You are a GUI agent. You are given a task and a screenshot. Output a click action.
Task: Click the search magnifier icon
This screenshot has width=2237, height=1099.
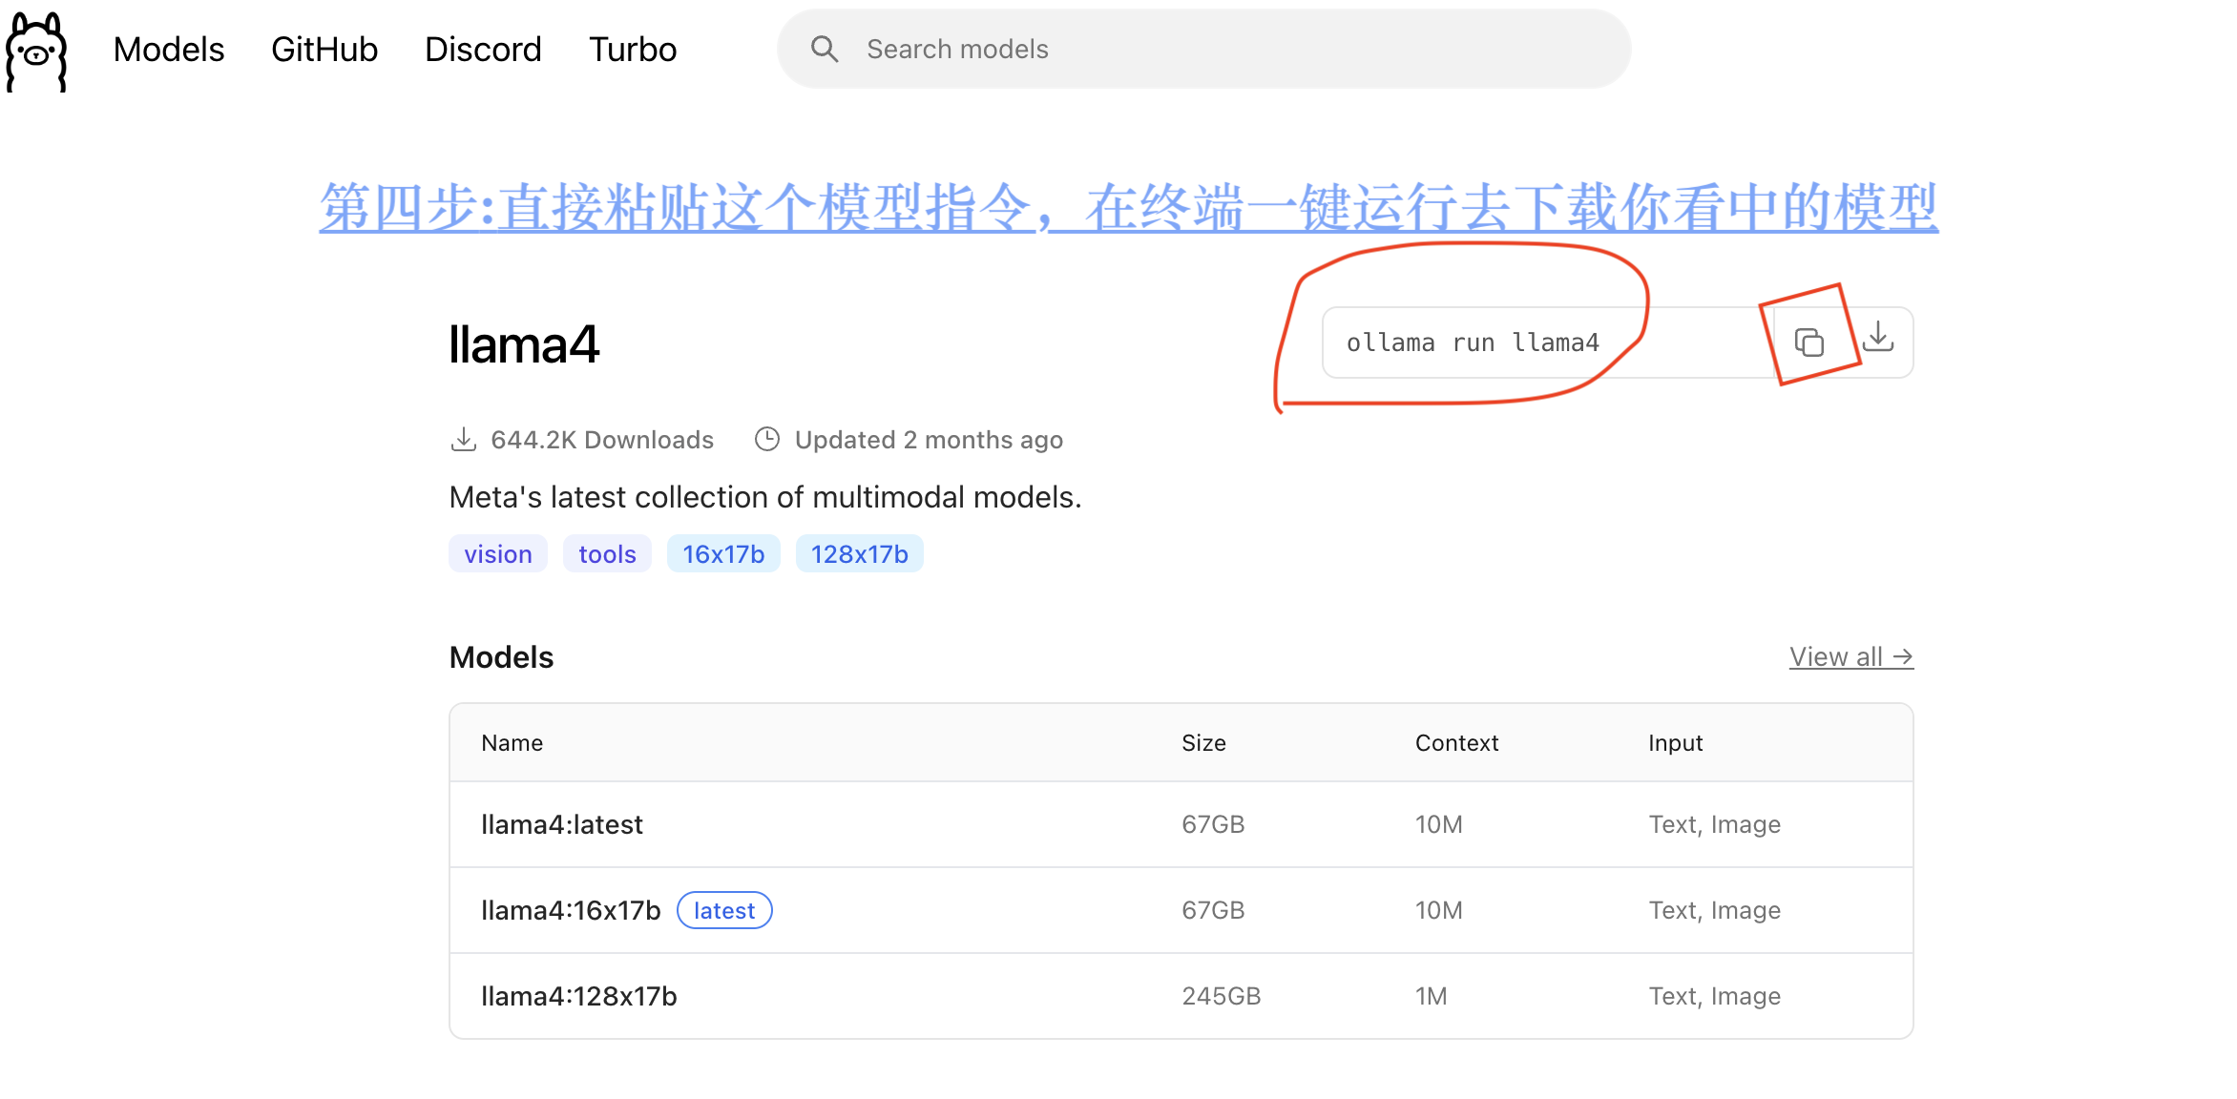(x=825, y=49)
